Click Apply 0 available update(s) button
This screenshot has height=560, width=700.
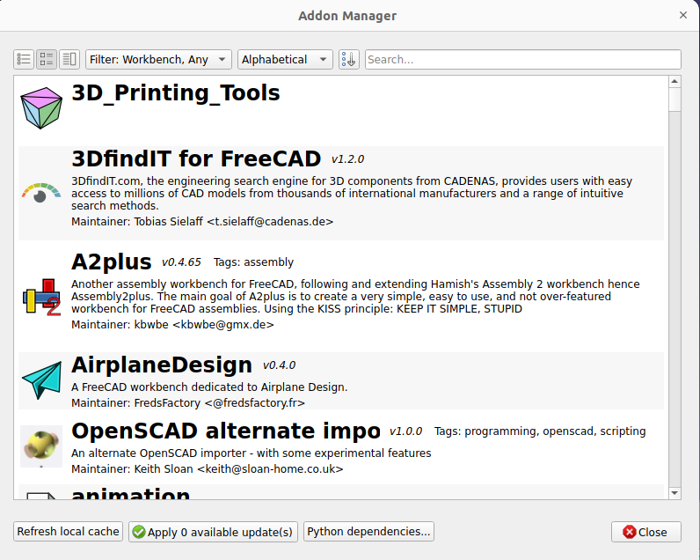pyautogui.click(x=213, y=532)
